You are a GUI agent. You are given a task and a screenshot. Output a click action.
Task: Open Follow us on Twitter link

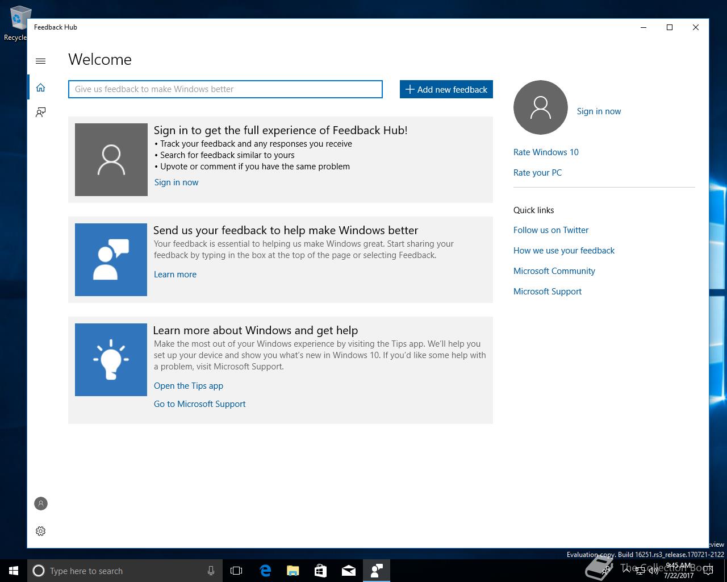click(x=551, y=230)
